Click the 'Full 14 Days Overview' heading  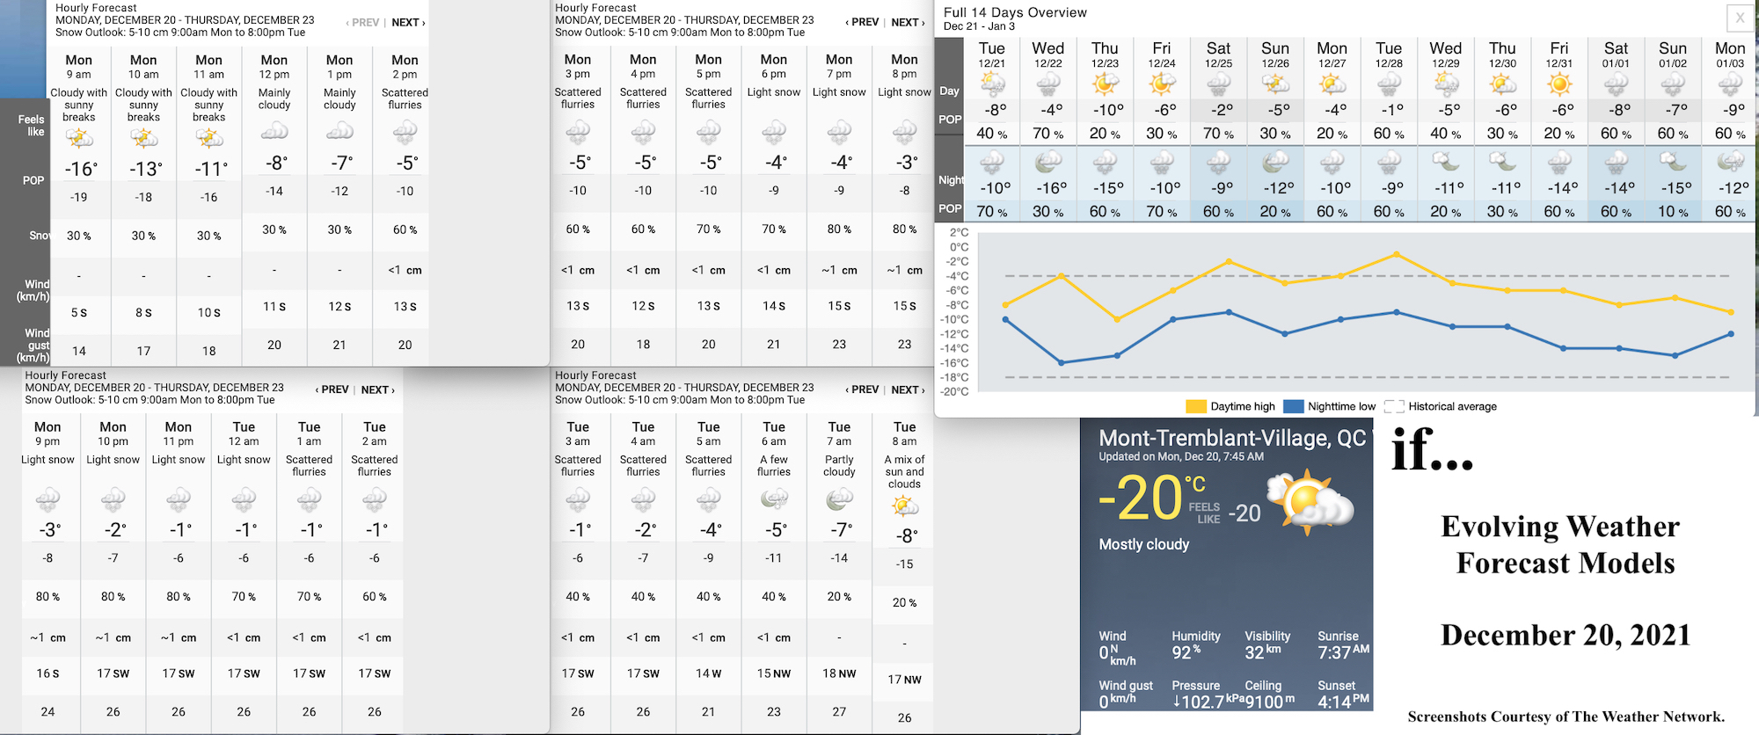point(1015,12)
